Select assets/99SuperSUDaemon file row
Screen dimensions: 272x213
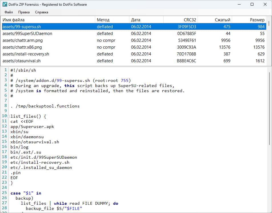pos(134,33)
